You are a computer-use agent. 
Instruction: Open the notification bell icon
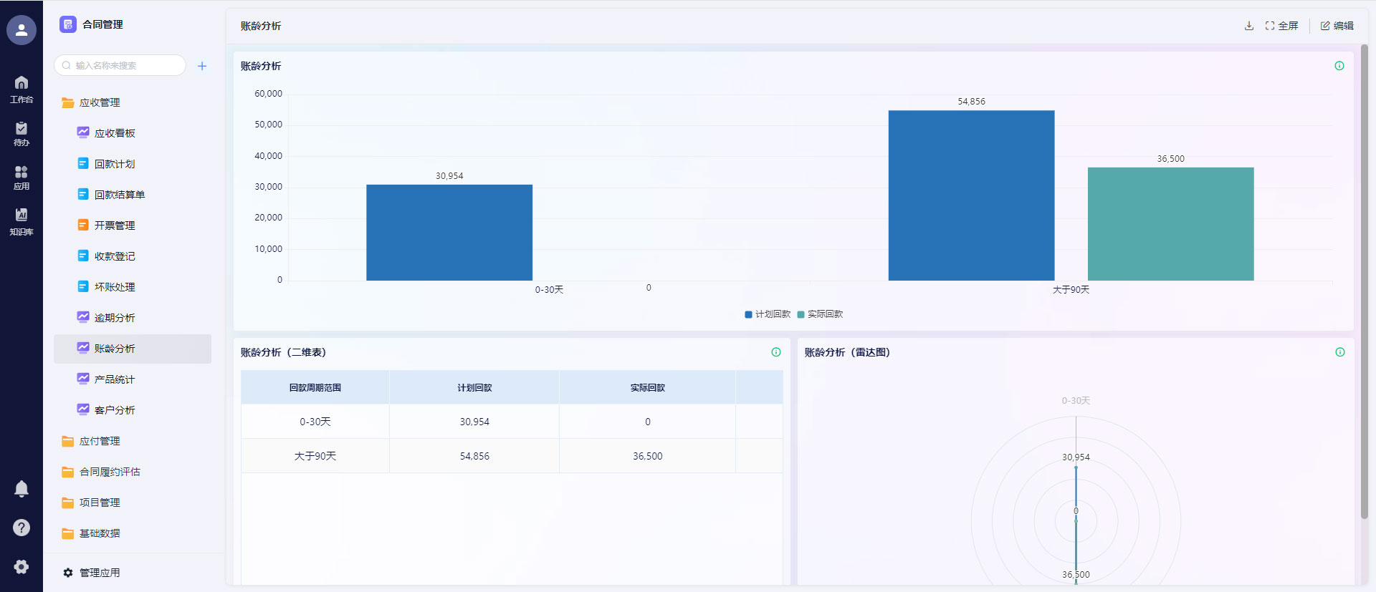(x=21, y=488)
